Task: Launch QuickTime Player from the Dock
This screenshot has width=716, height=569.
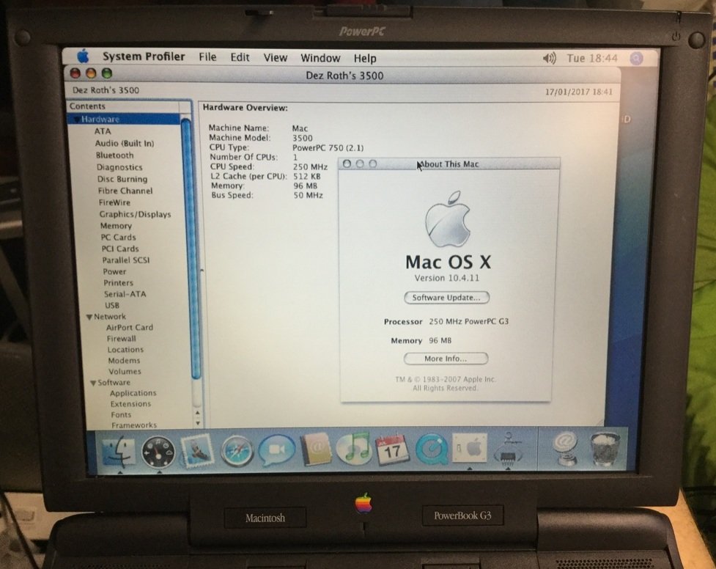Action: click(431, 449)
